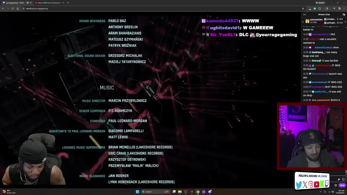Open the Gemini button in Chrome
347x195 pixels.
pyautogui.click(x=320, y=3)
